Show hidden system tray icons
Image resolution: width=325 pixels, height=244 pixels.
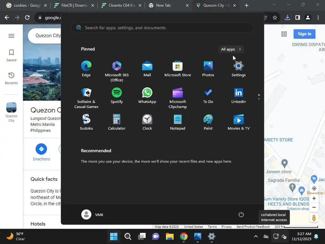(x=256, y=236)
